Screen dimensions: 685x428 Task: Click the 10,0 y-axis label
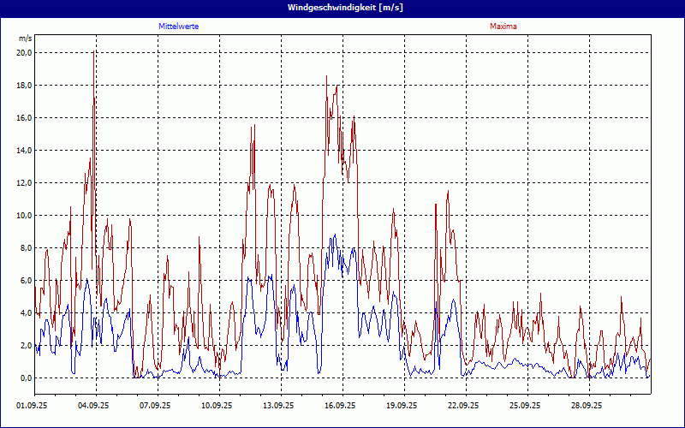click(x=24, y=216)
